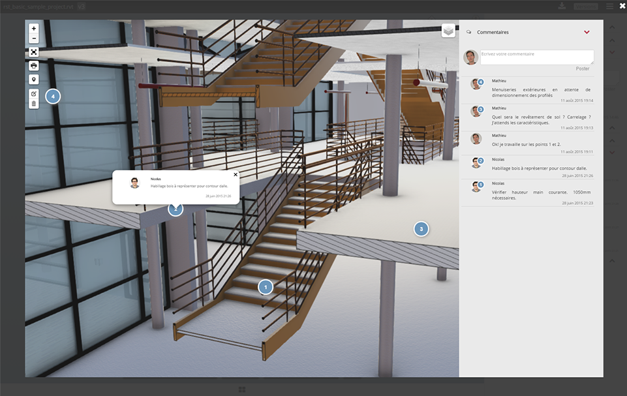Screen dimensions: 627x396
Task: Click Nicolas's avatar inside the popup
Action: tap(135, 183)
